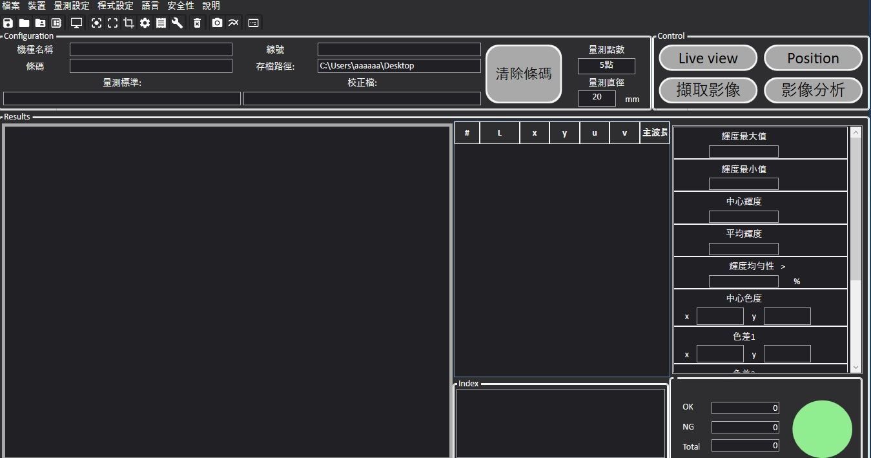Click the u column header

point(595,133)
